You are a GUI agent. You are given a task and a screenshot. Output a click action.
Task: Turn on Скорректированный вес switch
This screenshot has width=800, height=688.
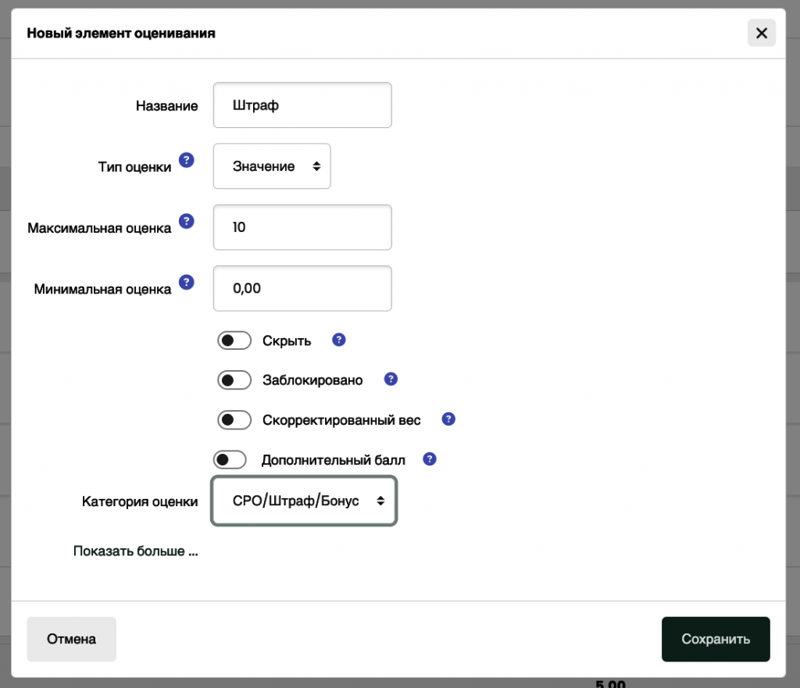pyautogui.click(x=234, y=420)
